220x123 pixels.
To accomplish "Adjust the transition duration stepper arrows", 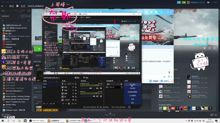I will pos(122,87).
